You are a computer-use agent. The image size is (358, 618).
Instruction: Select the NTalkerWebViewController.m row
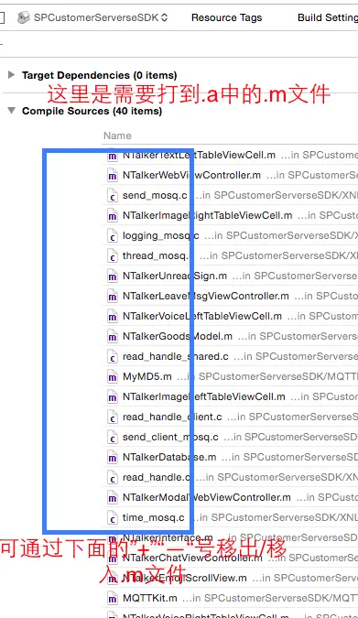230,175
